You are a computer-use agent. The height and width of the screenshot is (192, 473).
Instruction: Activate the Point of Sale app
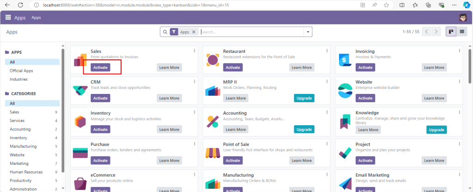[233, 160]
